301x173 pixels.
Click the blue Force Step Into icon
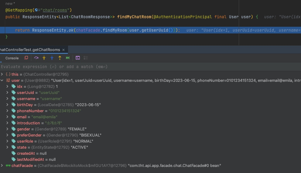pos(52,58)
